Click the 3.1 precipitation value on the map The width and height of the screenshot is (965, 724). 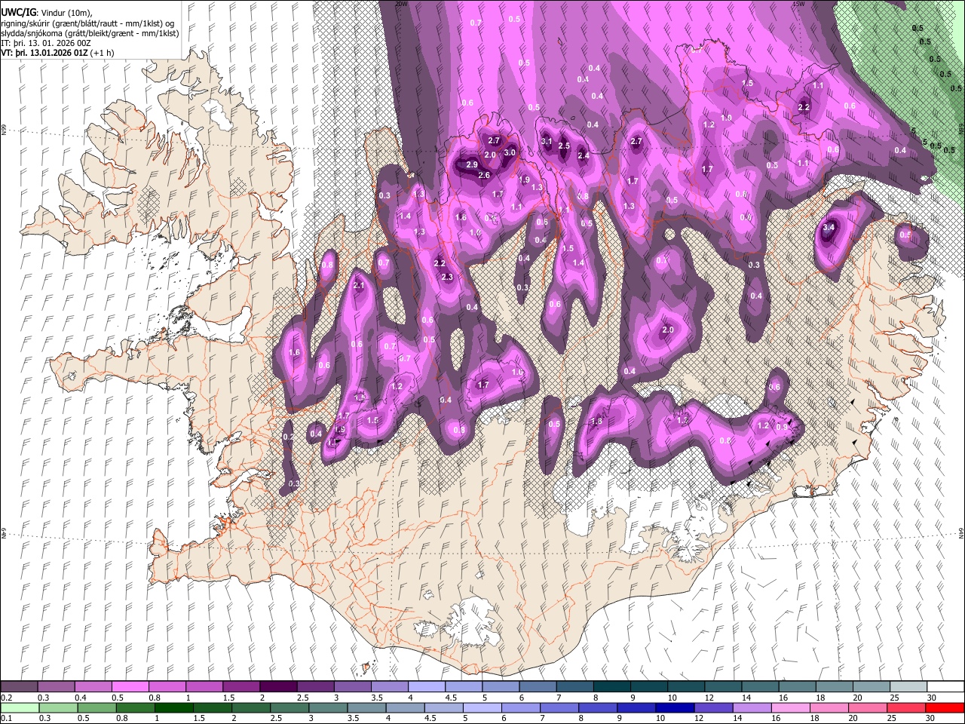coord(547,142)
